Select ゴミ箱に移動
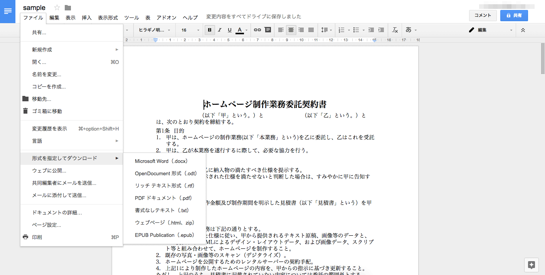This screenshot has height=275, width=545. tap(72, 111)
